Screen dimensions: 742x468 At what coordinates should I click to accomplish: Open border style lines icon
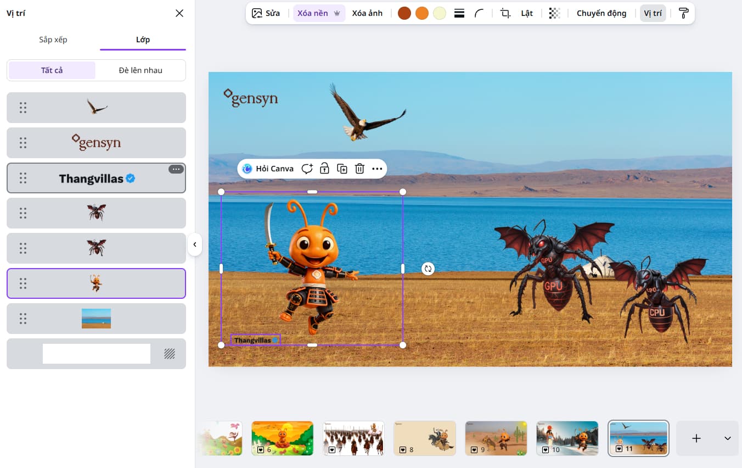pos(459,13)
